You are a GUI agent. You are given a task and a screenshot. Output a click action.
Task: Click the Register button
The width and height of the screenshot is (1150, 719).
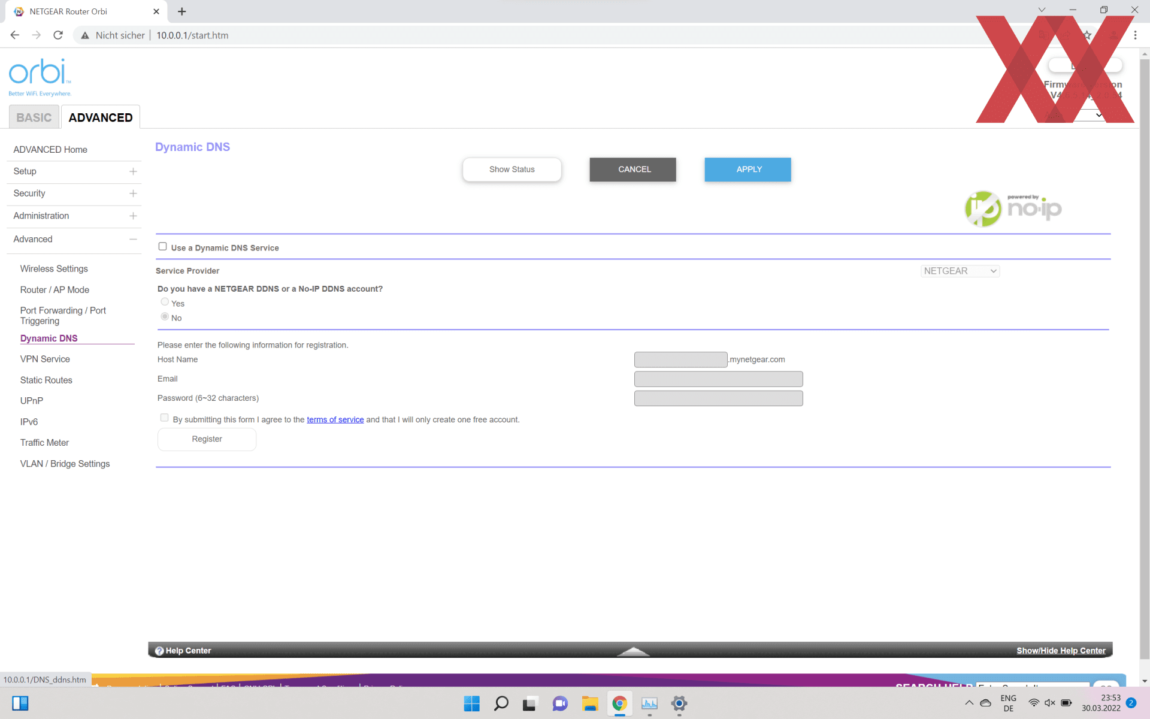[207, 439]
